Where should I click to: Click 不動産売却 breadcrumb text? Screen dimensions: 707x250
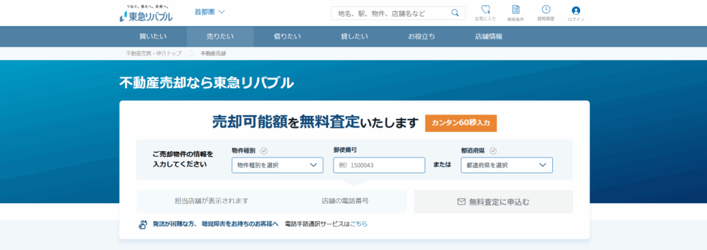coord(213,53)
